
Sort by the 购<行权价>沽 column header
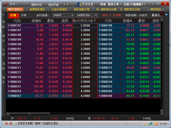pyautogui.click(x=85, y=21)
